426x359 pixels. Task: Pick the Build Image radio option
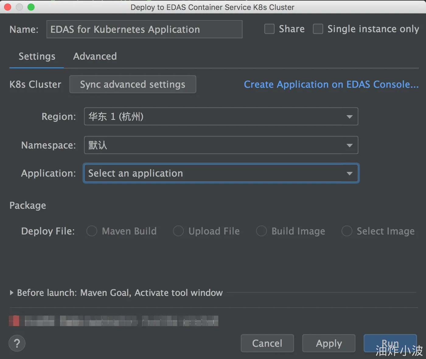(x=261, y=231)
